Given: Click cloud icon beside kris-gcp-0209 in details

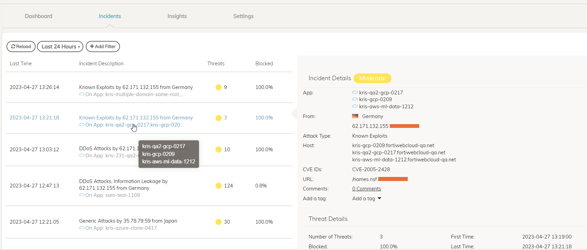Looking at the screenshot, I should pyautogui.click(x=355, y=99).
